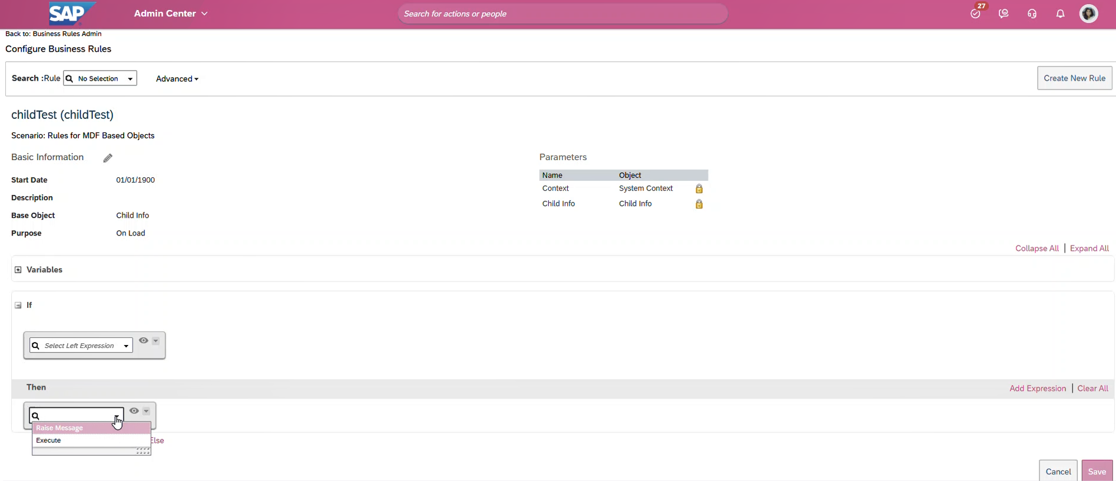Edit Basic Information with pencil icon
1116x481 pixels.
pyautogui.click(x=108, y=158)
